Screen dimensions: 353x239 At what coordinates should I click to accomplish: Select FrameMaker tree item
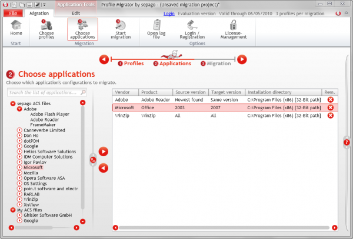43,124
